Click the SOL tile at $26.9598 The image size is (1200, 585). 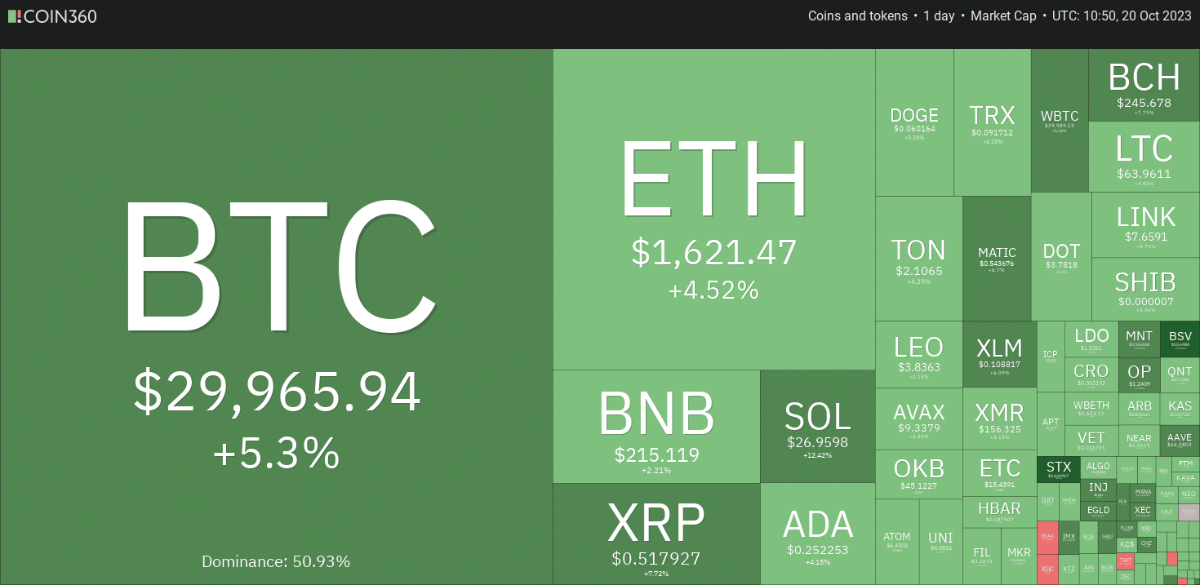[818, 427]
